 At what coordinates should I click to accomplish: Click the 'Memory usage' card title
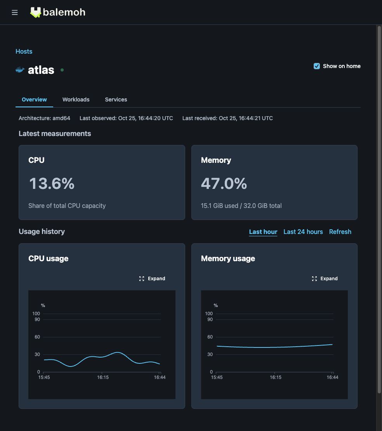[x=228, y=258]
